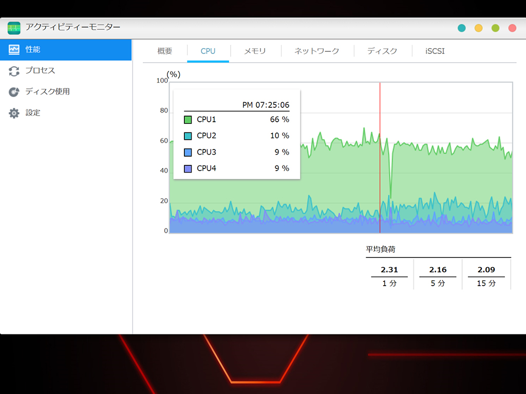Viewport: 526px width, 394px height.
Task: Open the ネットワーク tab
Action: coord(316,51)
